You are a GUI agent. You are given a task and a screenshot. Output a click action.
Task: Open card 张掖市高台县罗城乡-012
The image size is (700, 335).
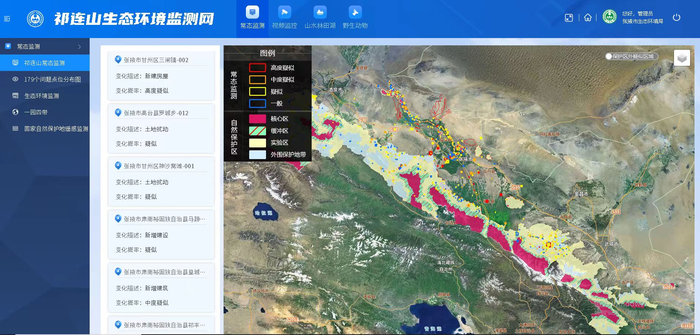point(161,129)
